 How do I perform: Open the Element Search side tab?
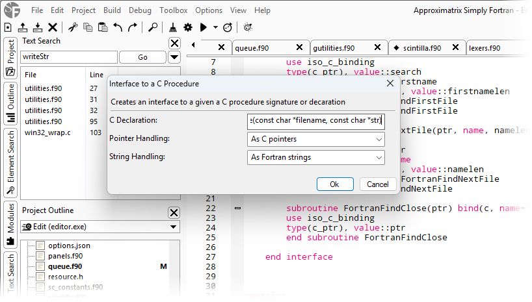10,162
